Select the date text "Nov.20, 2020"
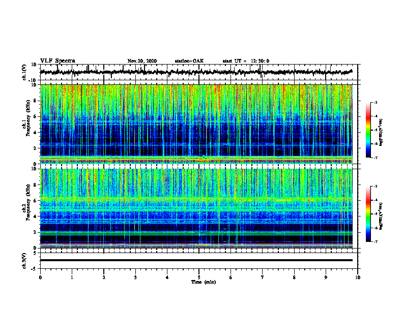 pos(142,61)
